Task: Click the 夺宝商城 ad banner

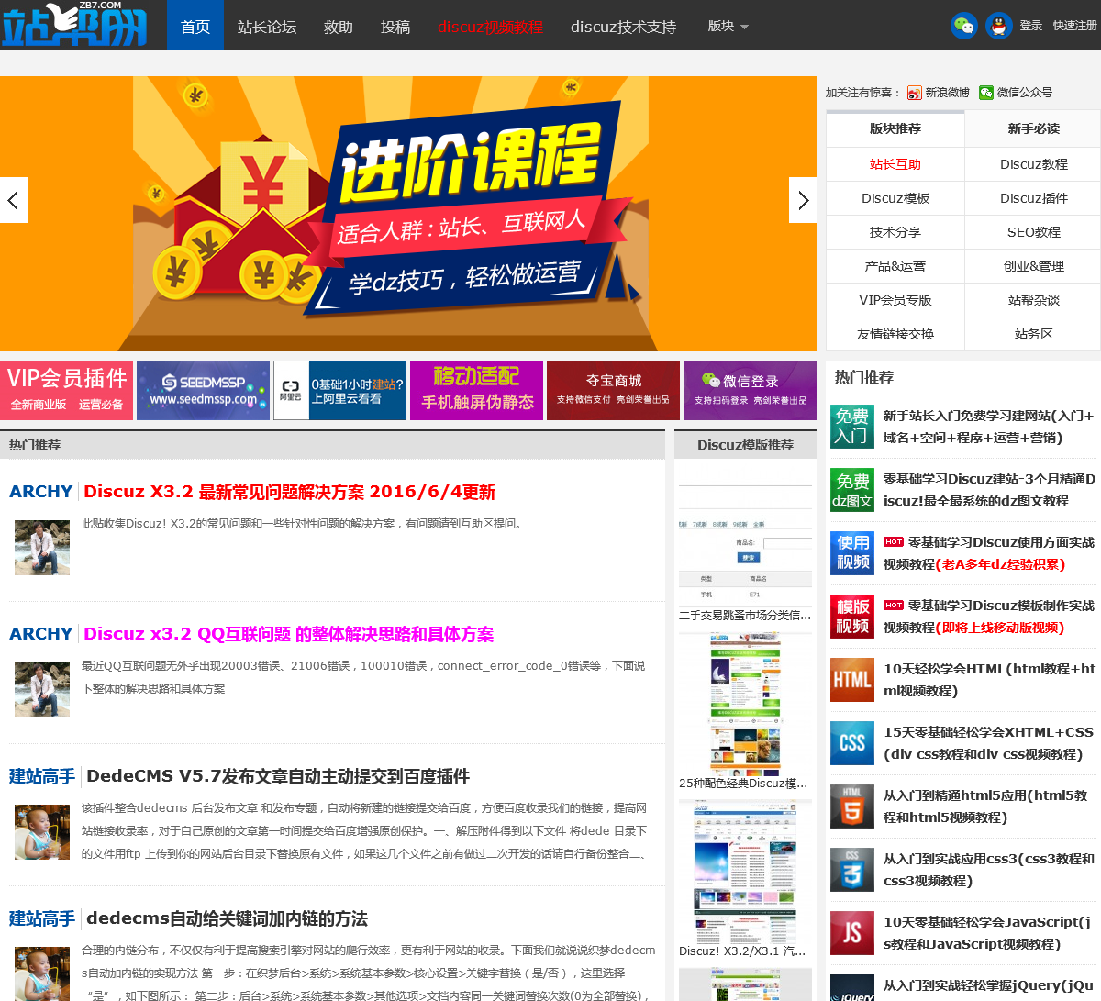Action: (x=613, y=390)
